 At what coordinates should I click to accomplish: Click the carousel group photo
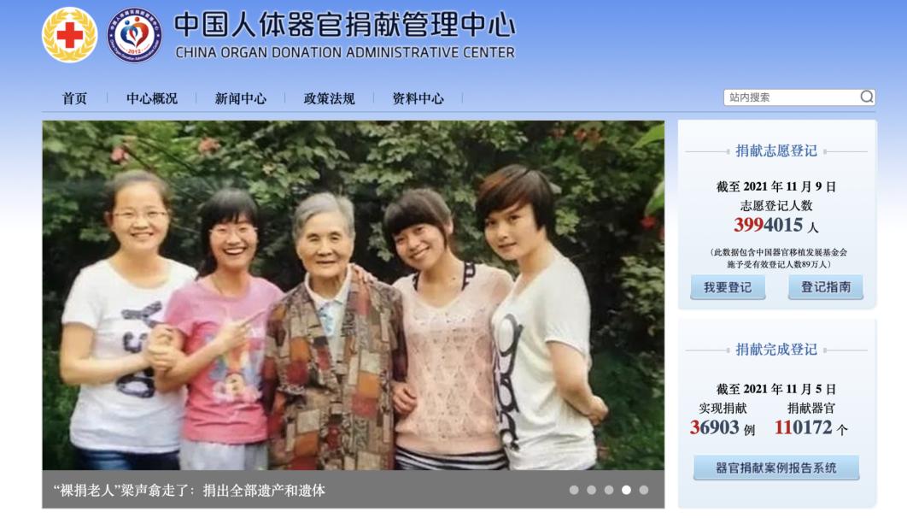coord(353,295)
